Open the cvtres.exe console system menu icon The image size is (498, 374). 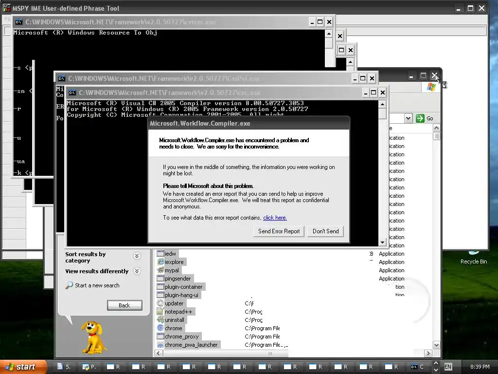click(x=19, y=22)
